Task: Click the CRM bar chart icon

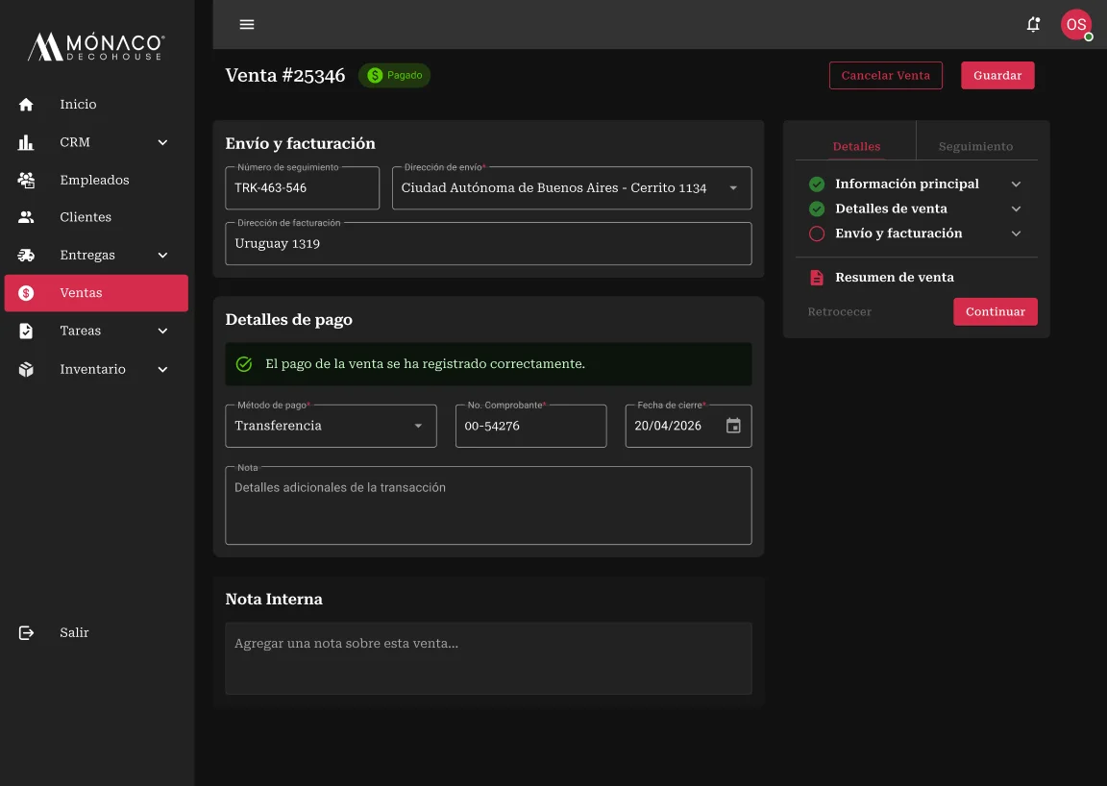Action: click(26, 142)
